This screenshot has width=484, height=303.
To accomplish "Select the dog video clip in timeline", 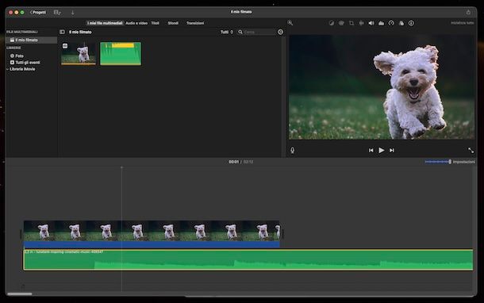I will [152, 231].
